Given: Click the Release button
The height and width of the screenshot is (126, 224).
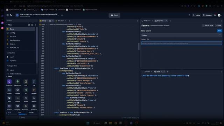Looking at the screenshot, I should click(x=207, y=15).
